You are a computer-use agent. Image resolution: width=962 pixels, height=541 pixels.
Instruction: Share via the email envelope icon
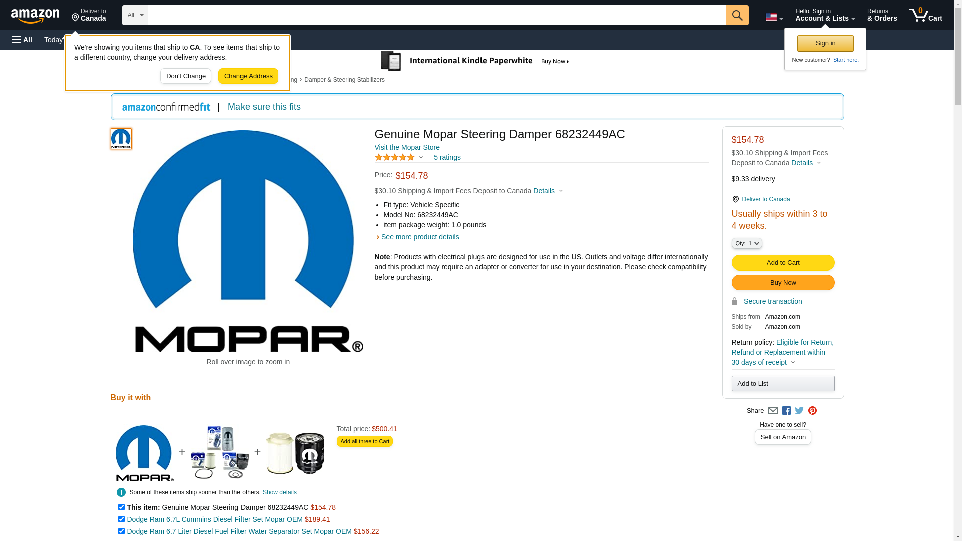coord(773,411)
